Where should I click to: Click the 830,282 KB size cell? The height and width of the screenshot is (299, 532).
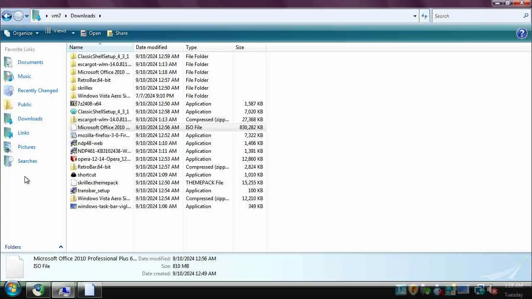tap(251, 127)
